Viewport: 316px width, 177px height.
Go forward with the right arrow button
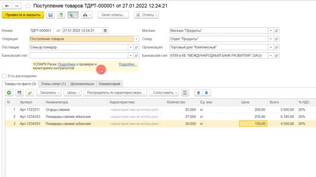coord(16,6)
